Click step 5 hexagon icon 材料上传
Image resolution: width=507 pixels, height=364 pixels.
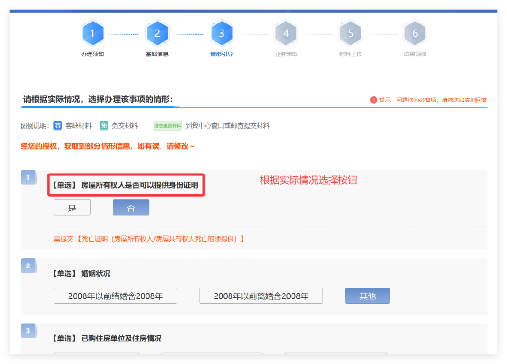351,33
